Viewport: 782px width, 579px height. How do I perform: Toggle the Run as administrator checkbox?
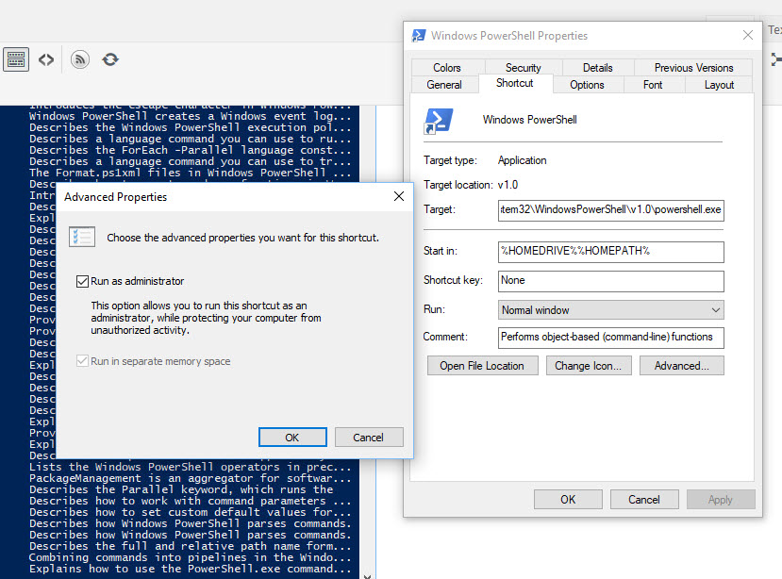tap(82, 281)
